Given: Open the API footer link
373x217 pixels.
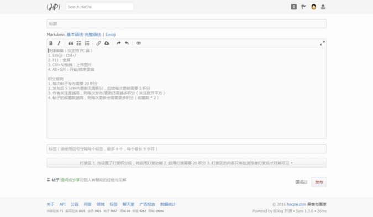Looking at the screenshot, I should pyautogui.click(x=62, y=204).
